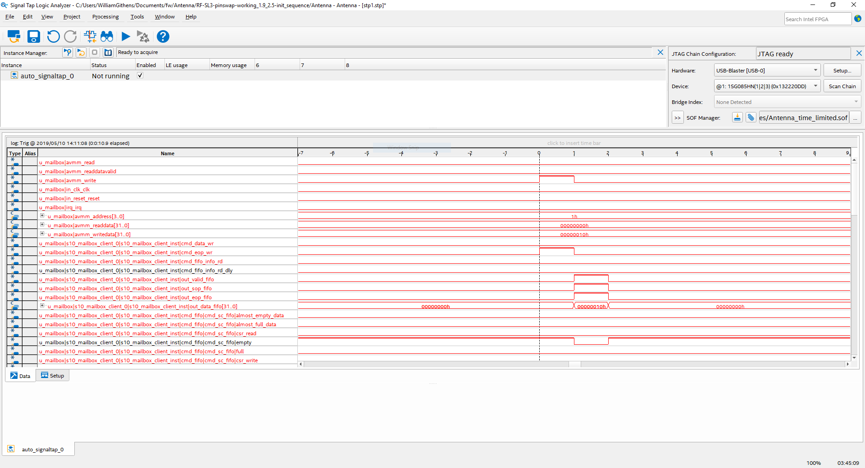Screen dimensions: 865x468
Task: Click the bus type icon for out_data_fifo
Action: click(x=15, y=306)
